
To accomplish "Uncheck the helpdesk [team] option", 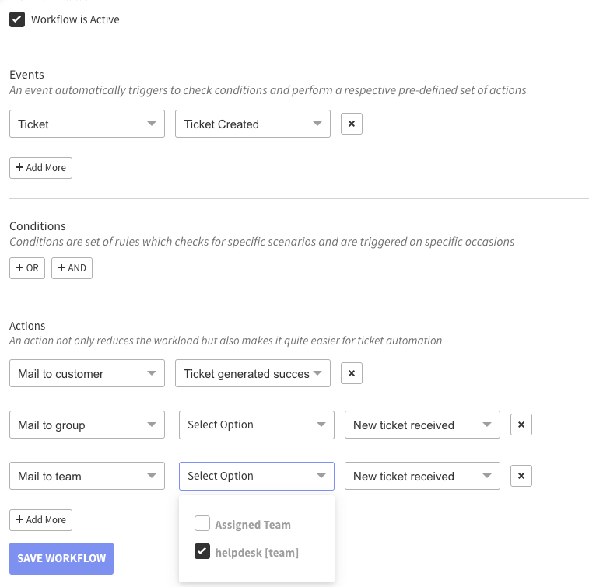I will [202, 552].
